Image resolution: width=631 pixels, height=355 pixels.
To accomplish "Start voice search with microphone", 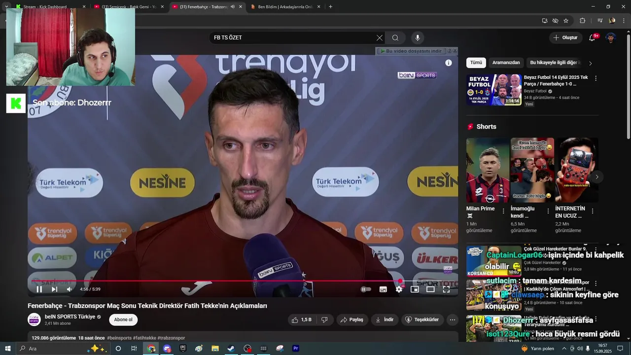I will 418,37.
